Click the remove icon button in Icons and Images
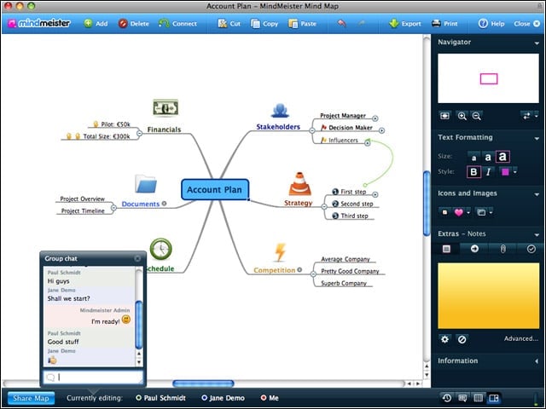The width and height of the screenshot is (546, 409). tap(444, 212)
